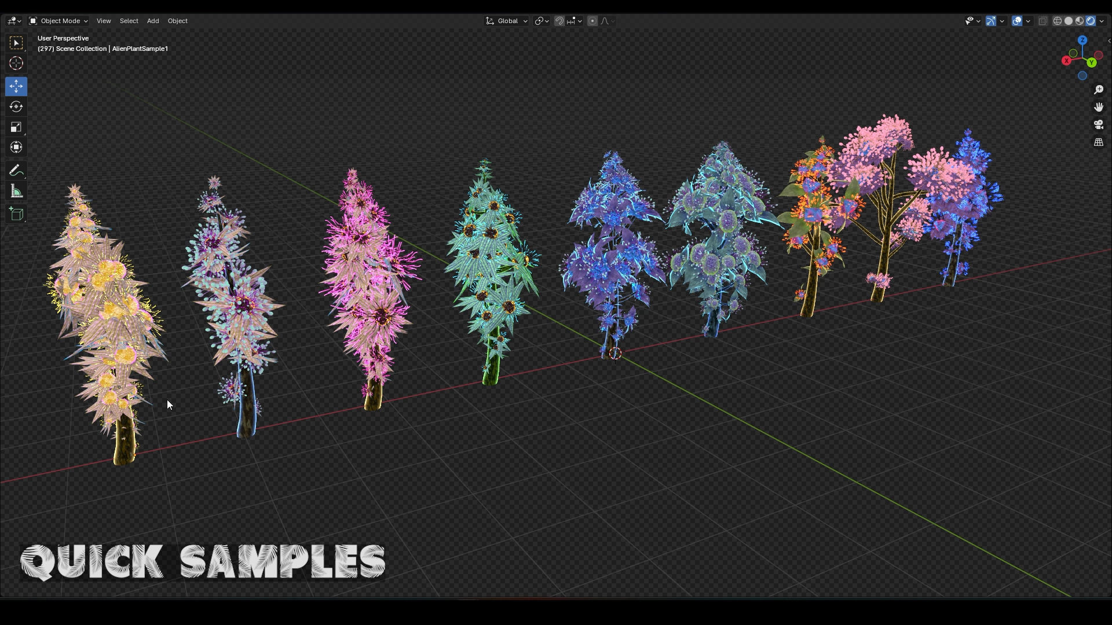The image size is (1112, 625).
Task: Open the Object menu
Action: point(178,21)
